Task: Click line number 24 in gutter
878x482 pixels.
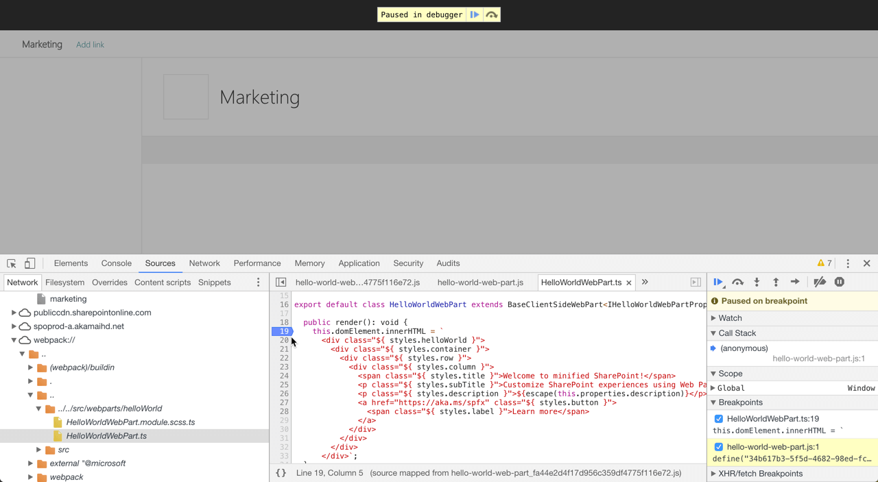Action: [284, 376]
